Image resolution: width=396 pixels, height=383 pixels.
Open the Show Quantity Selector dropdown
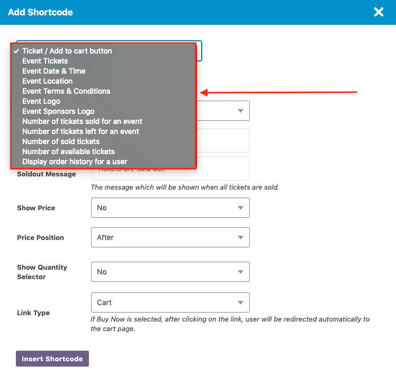(x=170, y=272)
